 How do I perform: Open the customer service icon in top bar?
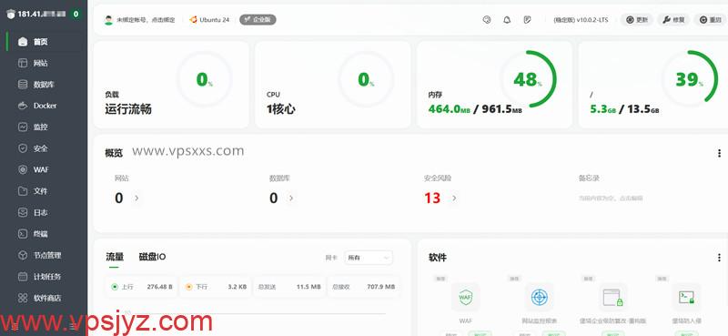(x=487, y=20)
